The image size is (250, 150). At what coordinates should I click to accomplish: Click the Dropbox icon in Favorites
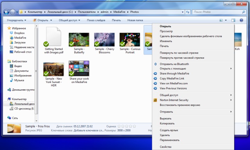12,33
